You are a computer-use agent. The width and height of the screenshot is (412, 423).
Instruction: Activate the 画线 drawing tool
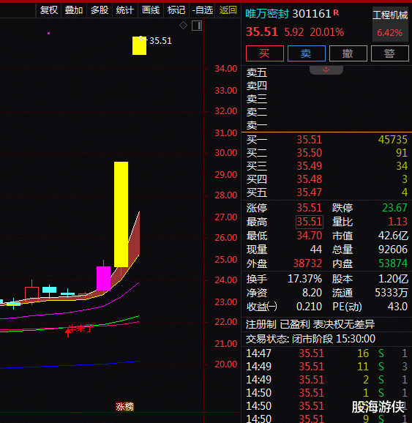pos(151,10)
